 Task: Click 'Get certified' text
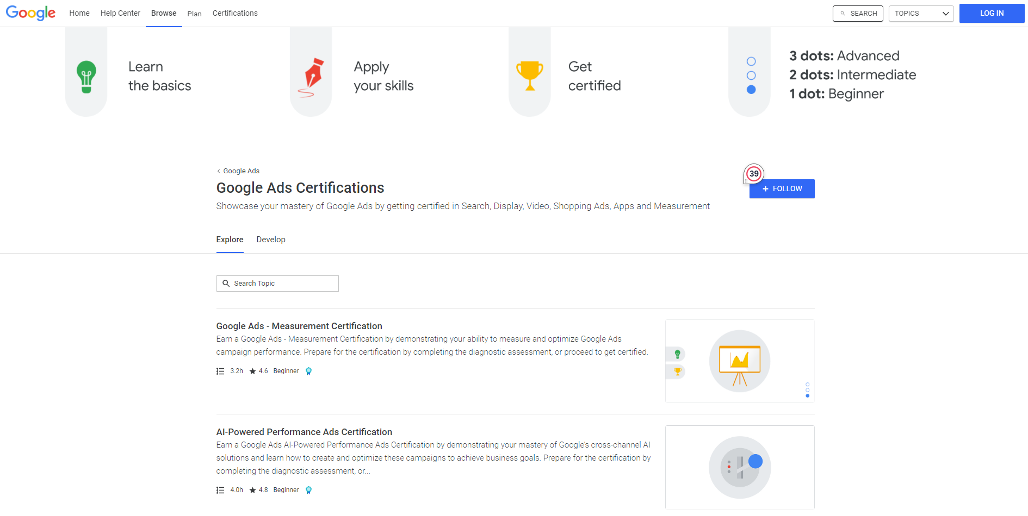coord(594,76)
